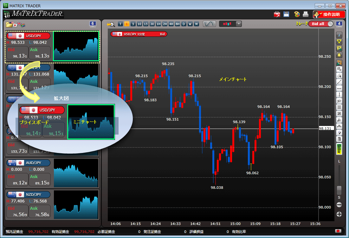Screen dimensions: 349x238
Task: Open the Color picker button
Action: (x=339, y=149)
